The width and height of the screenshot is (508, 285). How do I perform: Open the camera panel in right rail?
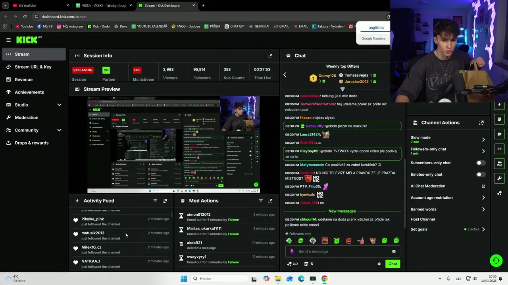499,163
